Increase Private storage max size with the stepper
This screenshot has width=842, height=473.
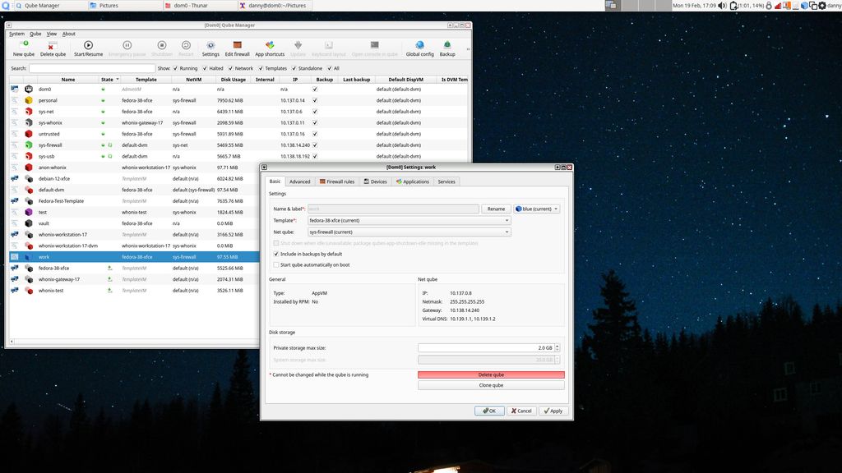click(557, 345)
